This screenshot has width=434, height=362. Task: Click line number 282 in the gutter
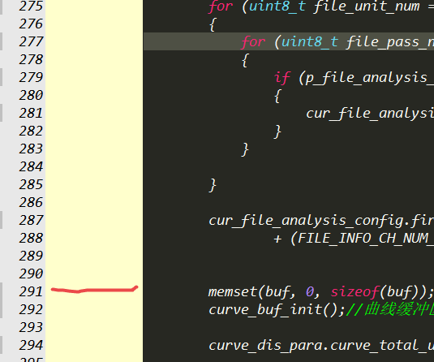[31, 131]
